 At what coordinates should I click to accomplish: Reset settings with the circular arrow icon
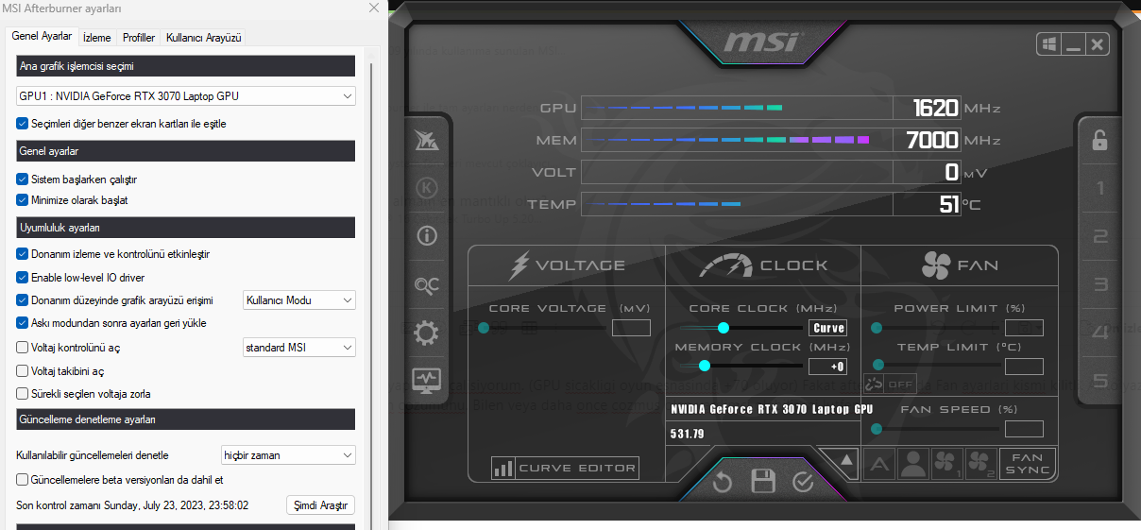(x=723, y=483)
